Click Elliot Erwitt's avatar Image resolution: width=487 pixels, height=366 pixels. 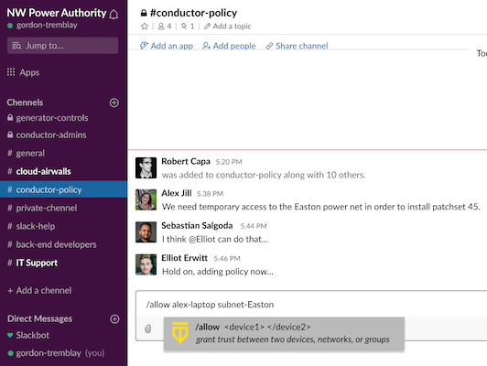146,264
